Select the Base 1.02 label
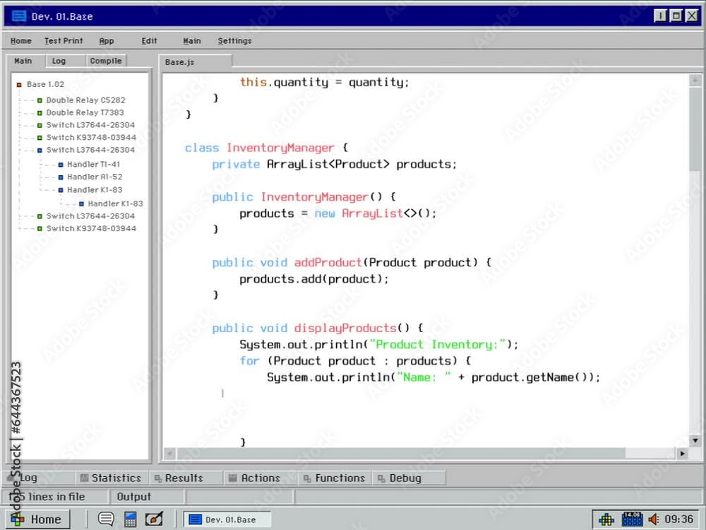The image size is (706, 530). [45, 84]
